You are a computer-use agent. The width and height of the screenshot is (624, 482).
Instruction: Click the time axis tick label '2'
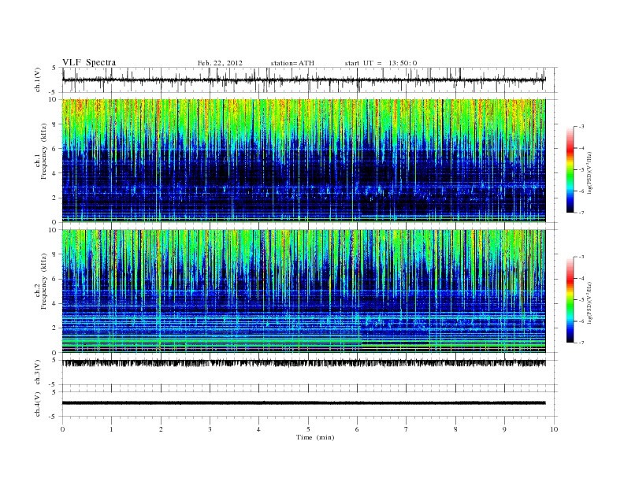(x=161, y=429)
